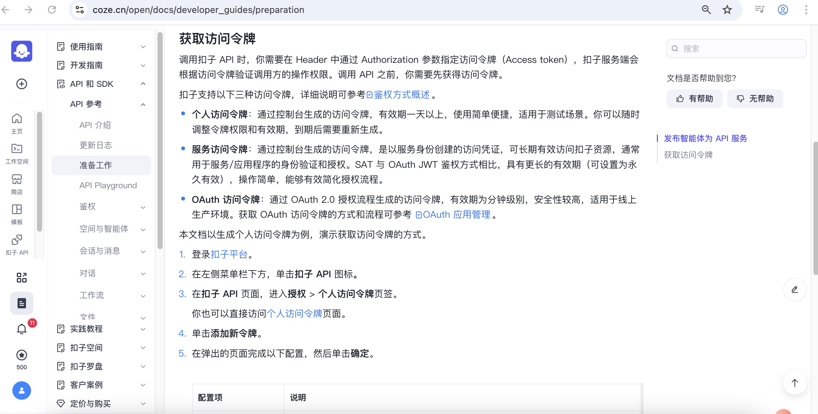Click the zoom magnifier in address bar
This screenshot has height=414, width=818.
(x=706, y=10)
